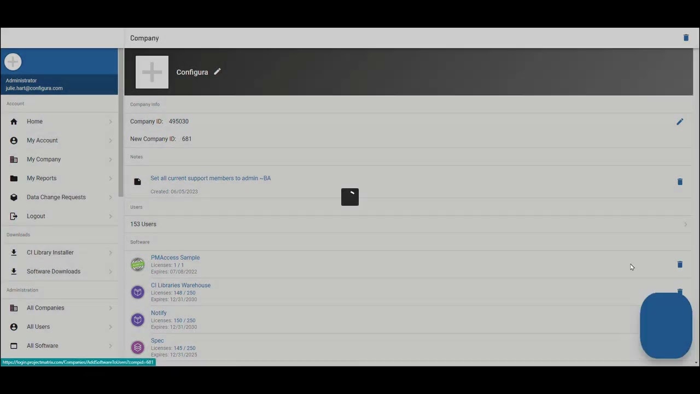700x394 pixels.
Task: Expand My Company row chevron
Action: pyautogui.click(x=110, y=159)
